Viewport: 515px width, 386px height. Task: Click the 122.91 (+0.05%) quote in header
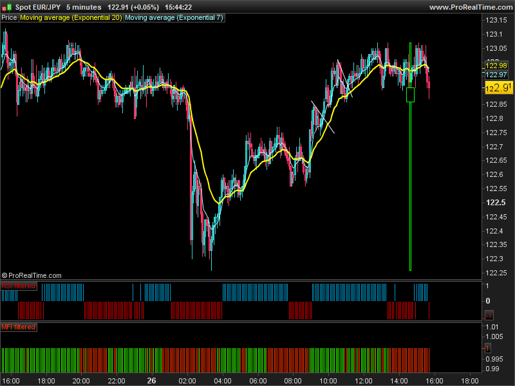point(133,7)
